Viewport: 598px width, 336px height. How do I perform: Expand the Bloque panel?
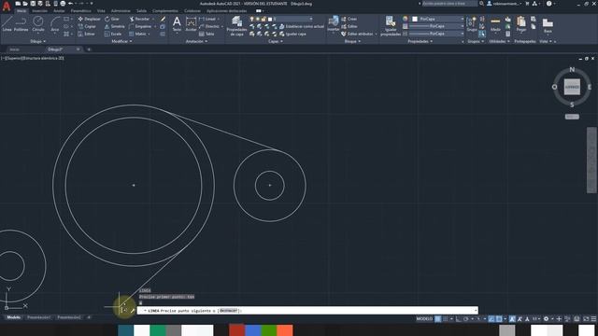[352, 41]
